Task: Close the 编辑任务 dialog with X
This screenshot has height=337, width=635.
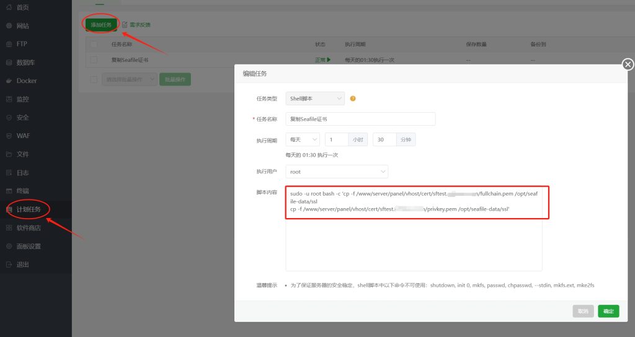Action: (x=628, y=64)
